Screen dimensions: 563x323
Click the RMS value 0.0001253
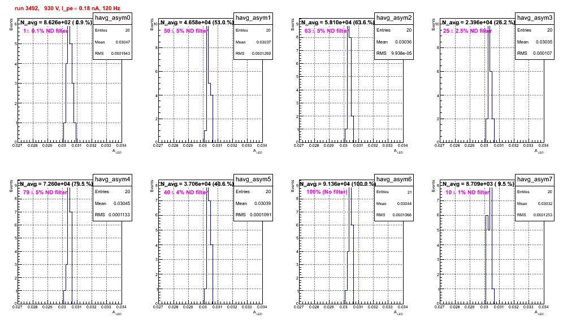click(x=543, y=215)
